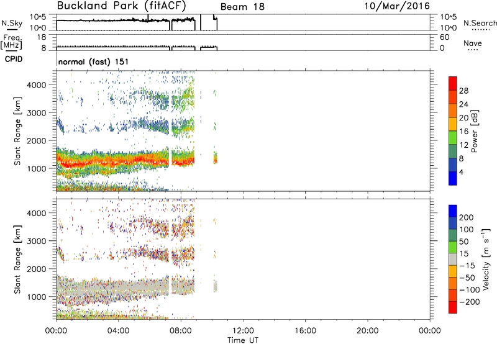Click the velocity color bar tick '-200'
This screenshot has height=344, width=497.
[468, 302]
